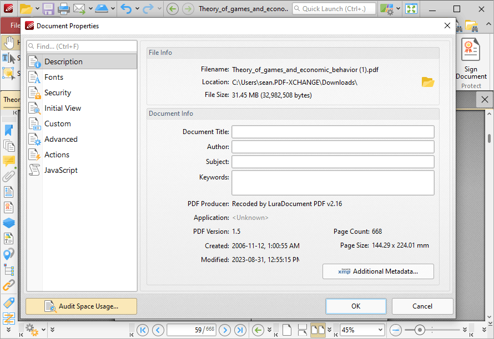
Task: Cancel the Document Properties dialog
Action: click(x=422, y=306)
